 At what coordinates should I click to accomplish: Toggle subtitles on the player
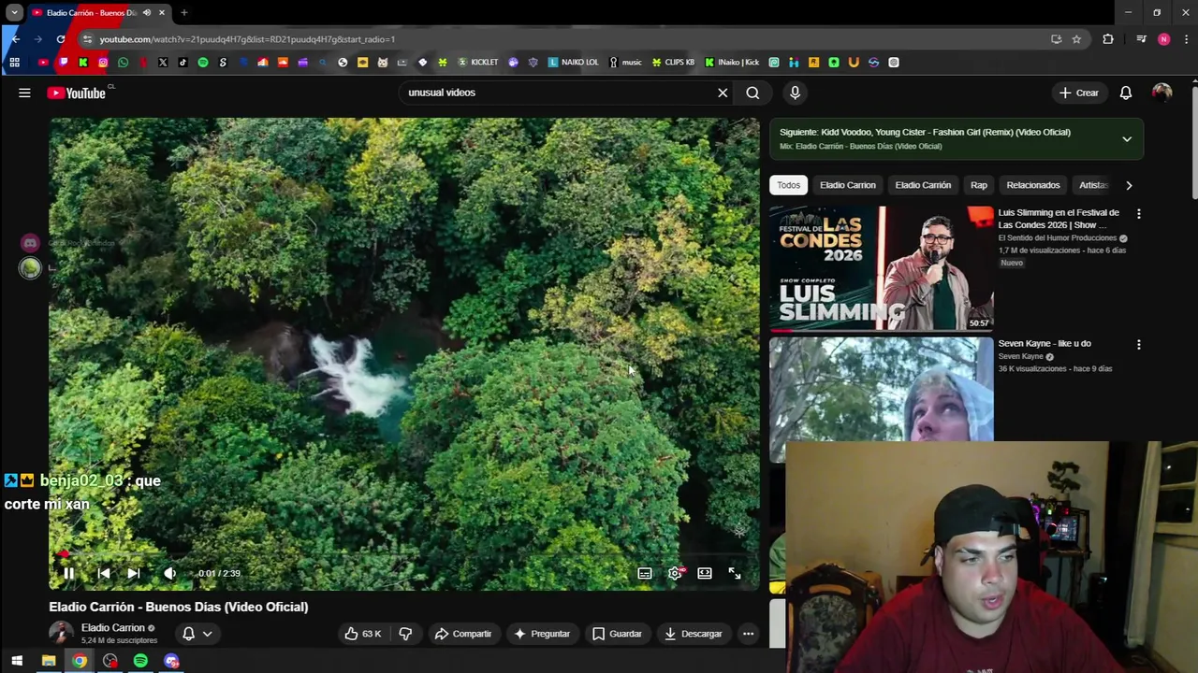click(645, 573)
